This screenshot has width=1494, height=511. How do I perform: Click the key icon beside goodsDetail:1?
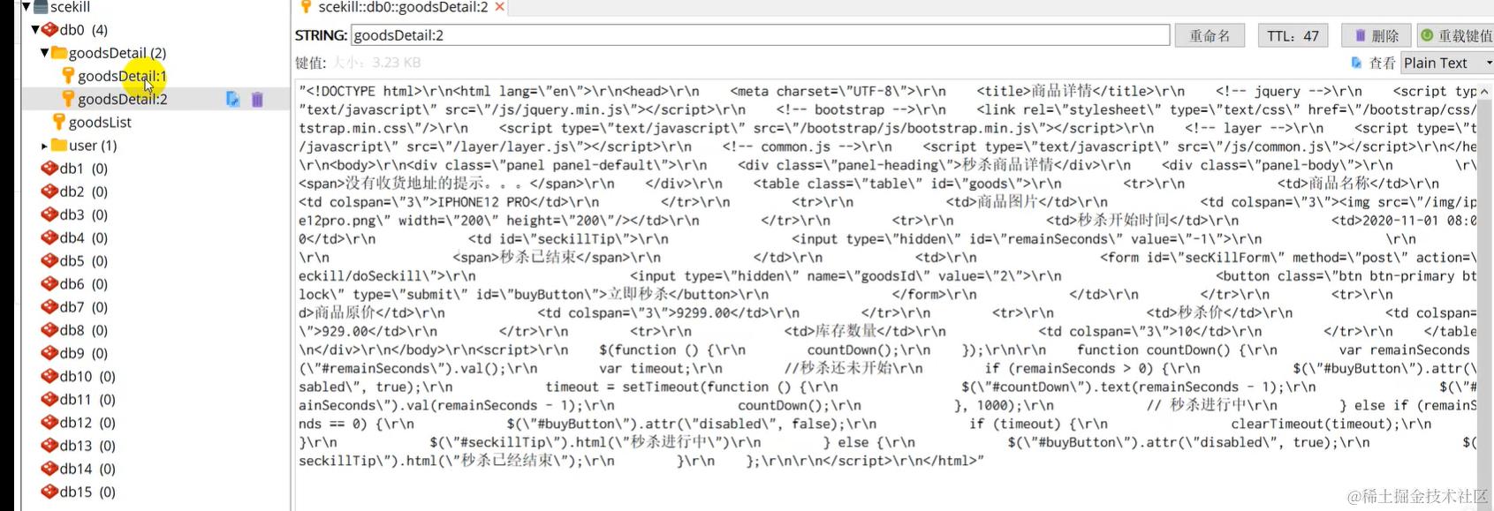pos(68,76)
